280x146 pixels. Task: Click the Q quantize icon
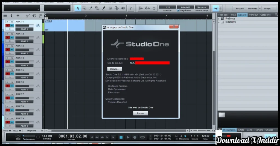tap(154, 8)
